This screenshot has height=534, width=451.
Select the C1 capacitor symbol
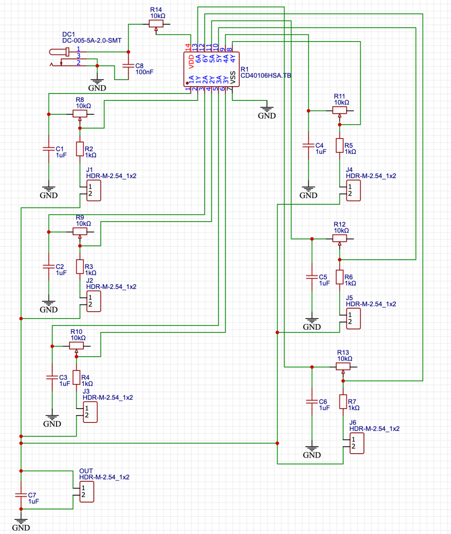[49, 149]
